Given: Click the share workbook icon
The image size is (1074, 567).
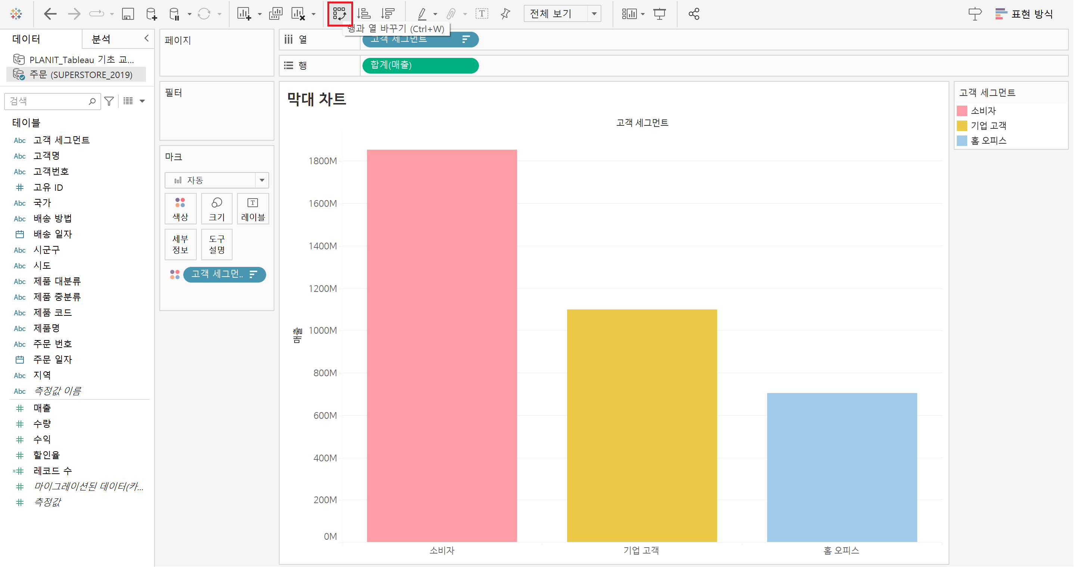Looking at the screenshot, I should coord(694,14).
